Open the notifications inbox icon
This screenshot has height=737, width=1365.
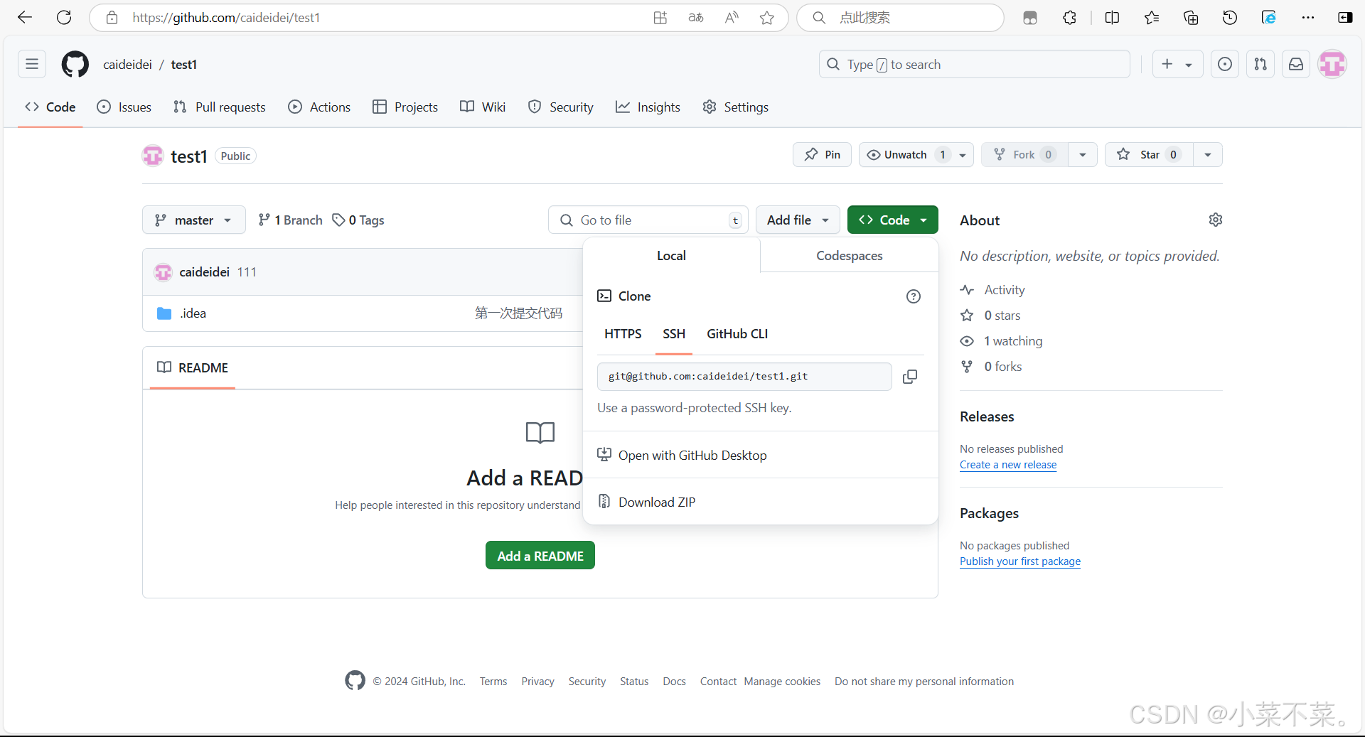tap(1296, 65)
